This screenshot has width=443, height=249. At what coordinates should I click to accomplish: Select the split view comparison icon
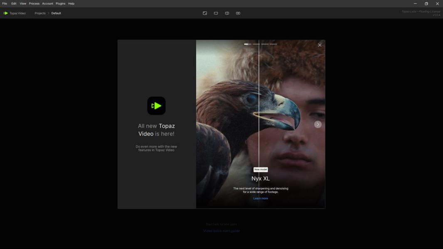point(227,13)
